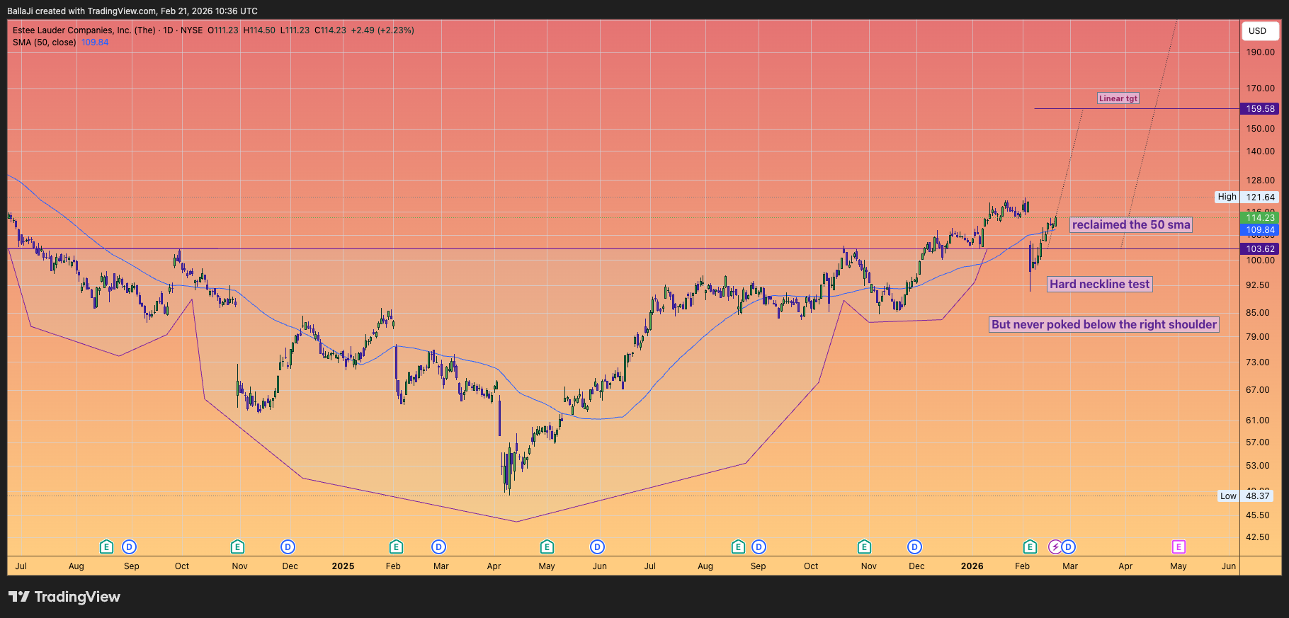This screenshot has height=618, width=1289.
Task: Show the June 2025 dividend D marker
Action: (598, 547)
